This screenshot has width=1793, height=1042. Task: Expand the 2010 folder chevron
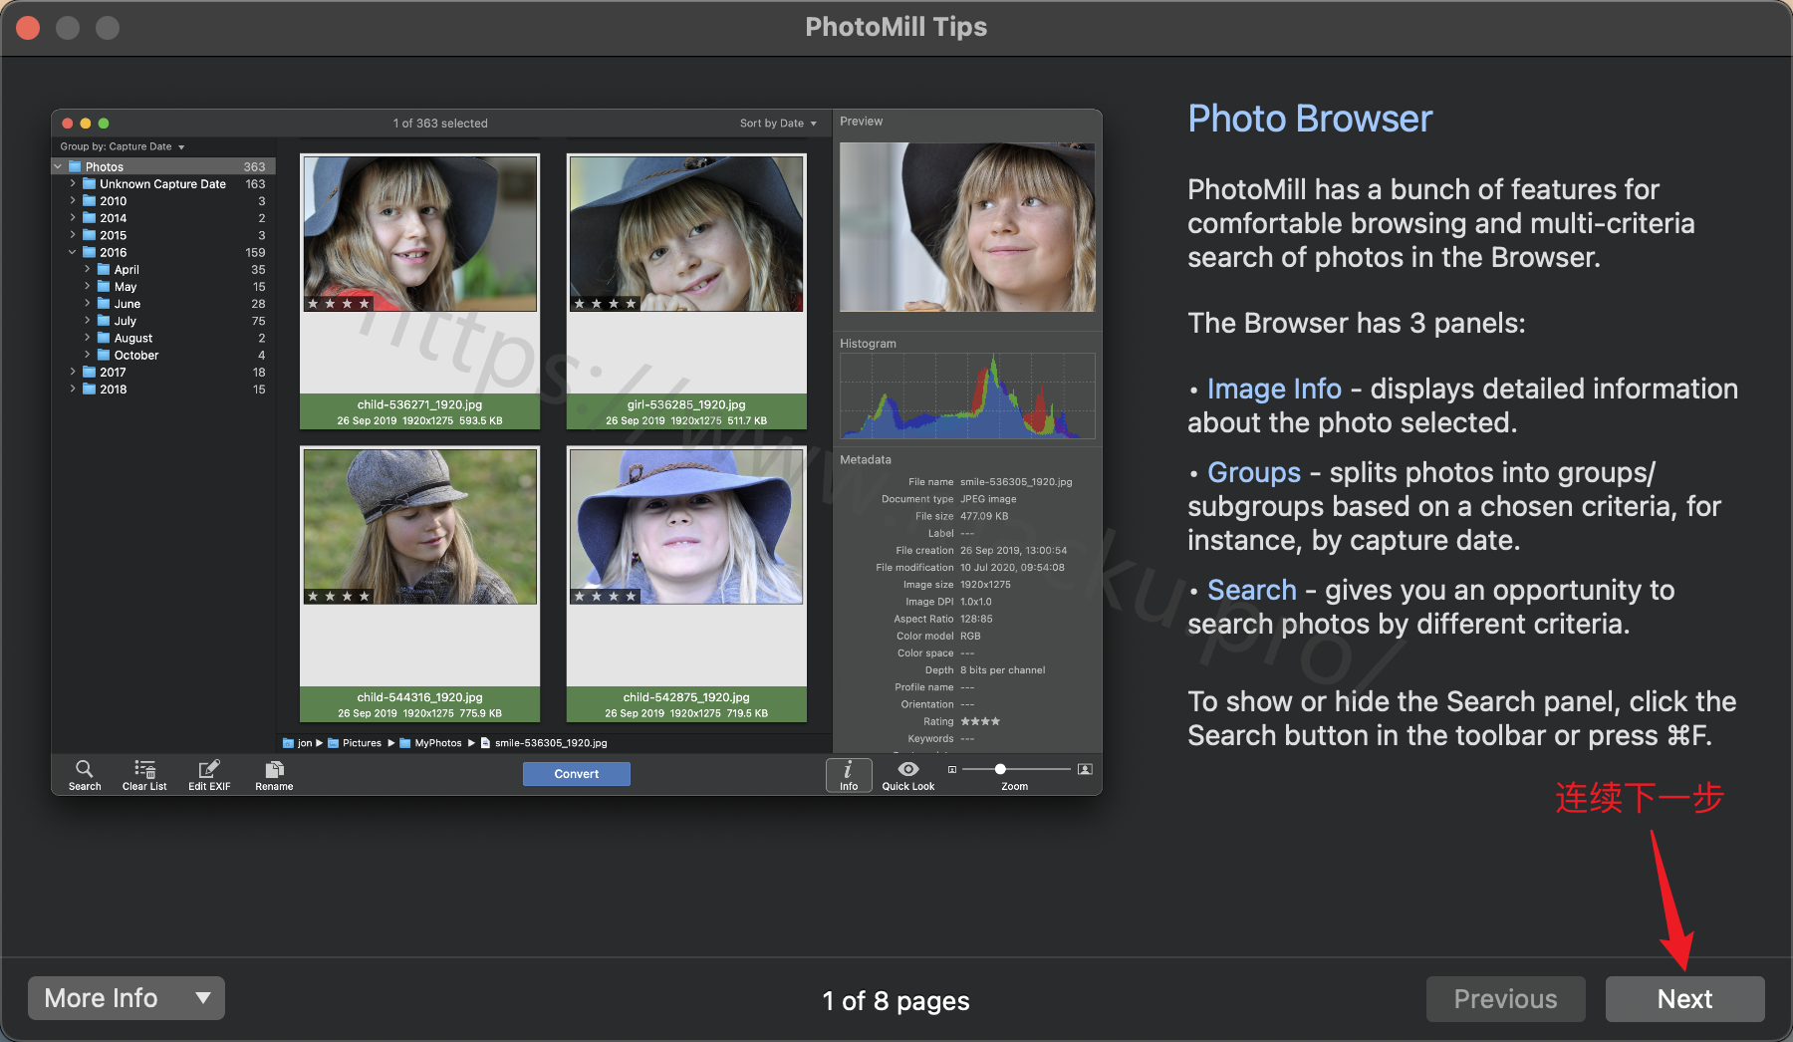pos(73,201)
